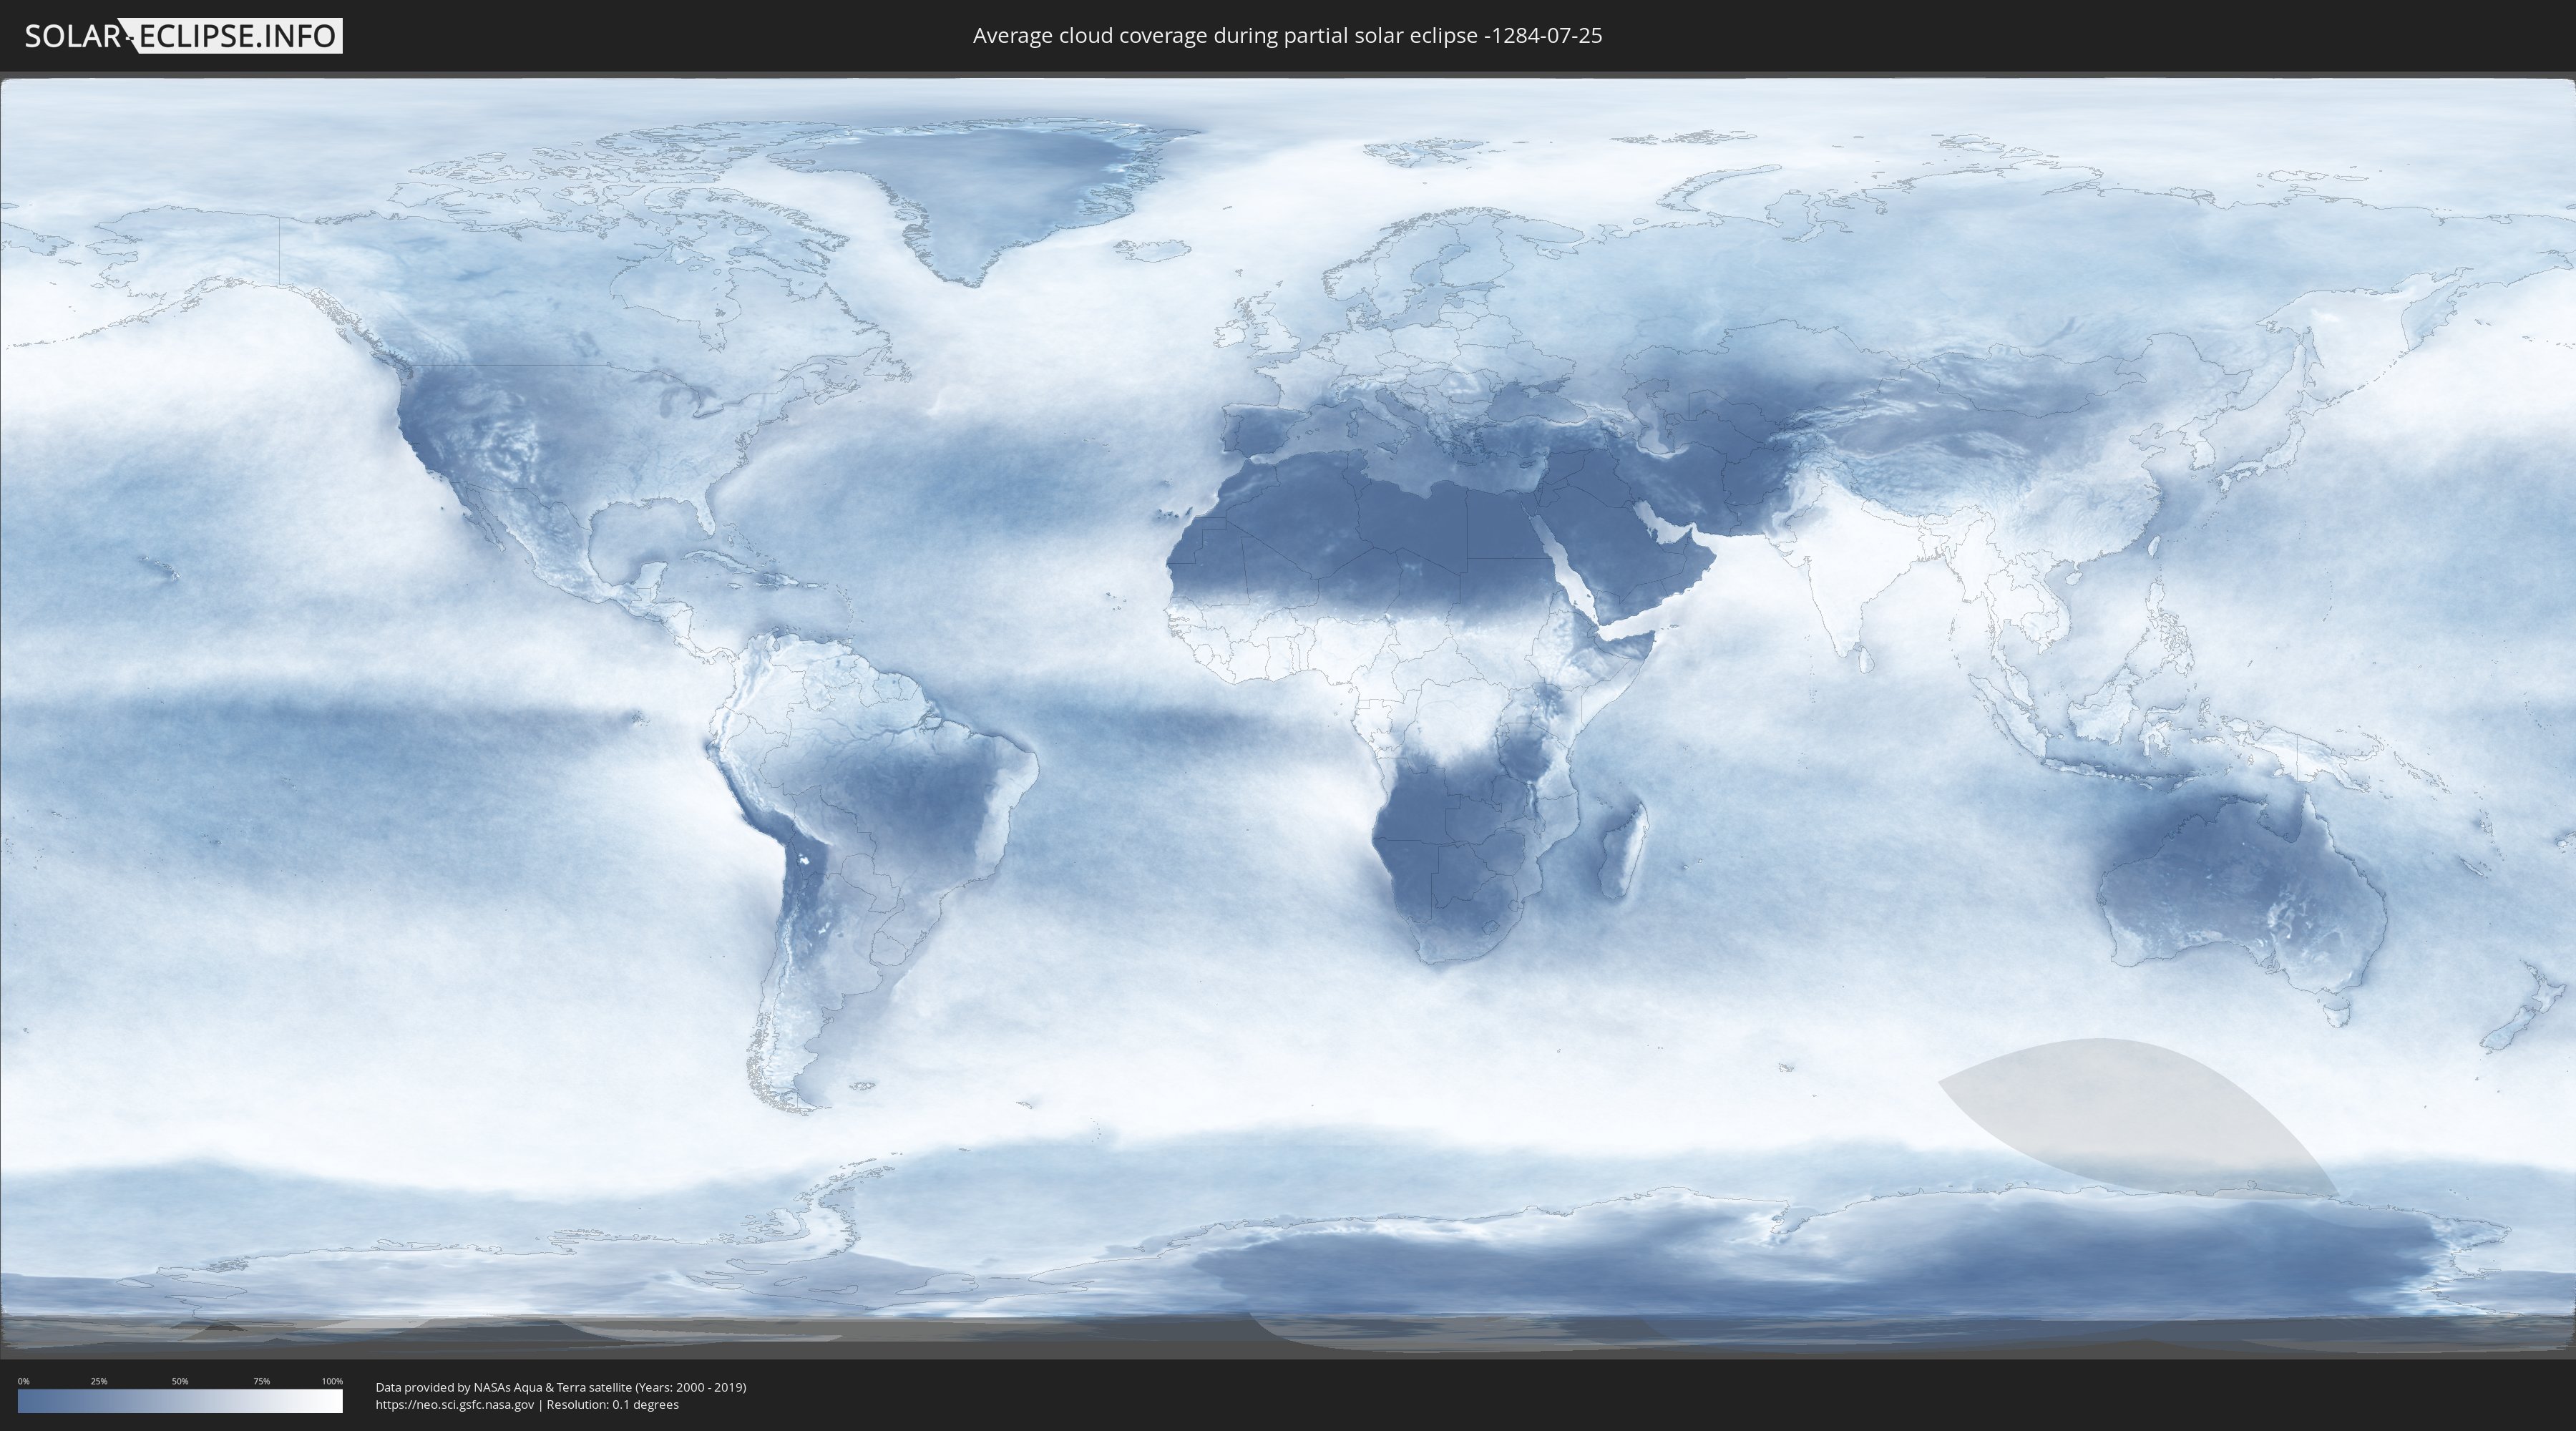Click the NASA Aqua & Terra data credit
This screenshot has width=2576, height=1431.
pyautogui.click(x=560, y=1387)
